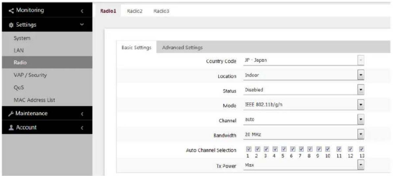Open the Mode dropdown IEEE 802.11b/g/n
This screenshot has width=393, height=176.
pos(303,105)
